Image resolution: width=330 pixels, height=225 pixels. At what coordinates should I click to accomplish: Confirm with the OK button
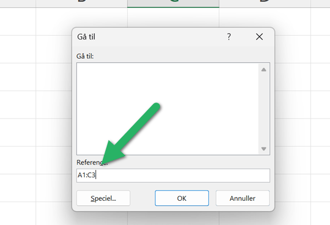point(182,198)
